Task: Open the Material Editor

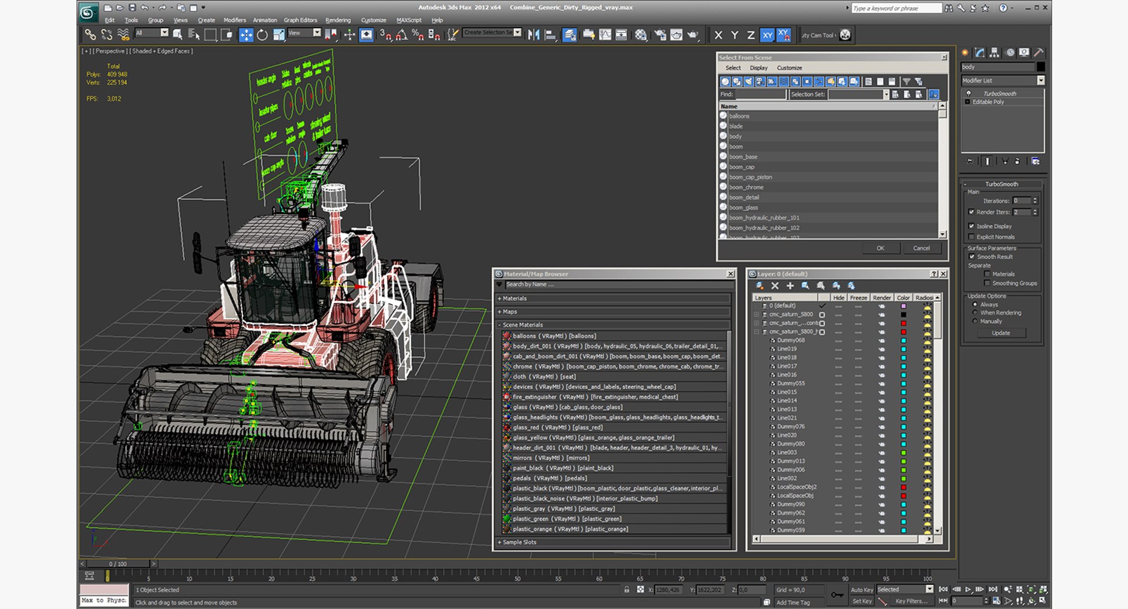Action: click(x=640, y=35)
